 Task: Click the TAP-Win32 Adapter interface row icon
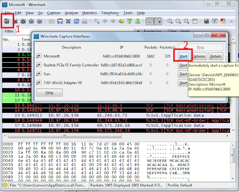point(39,83)
